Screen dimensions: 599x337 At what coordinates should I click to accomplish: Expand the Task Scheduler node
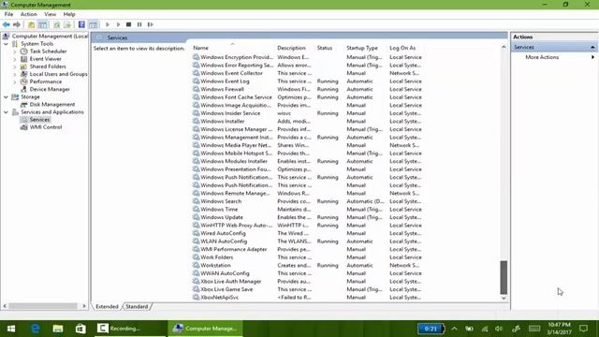pyautogui.click(x=15, y=51)
